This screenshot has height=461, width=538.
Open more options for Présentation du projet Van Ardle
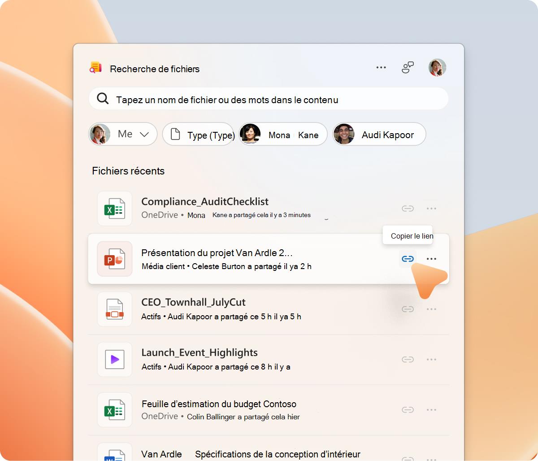pyautogui.click(x=431, y=259)
